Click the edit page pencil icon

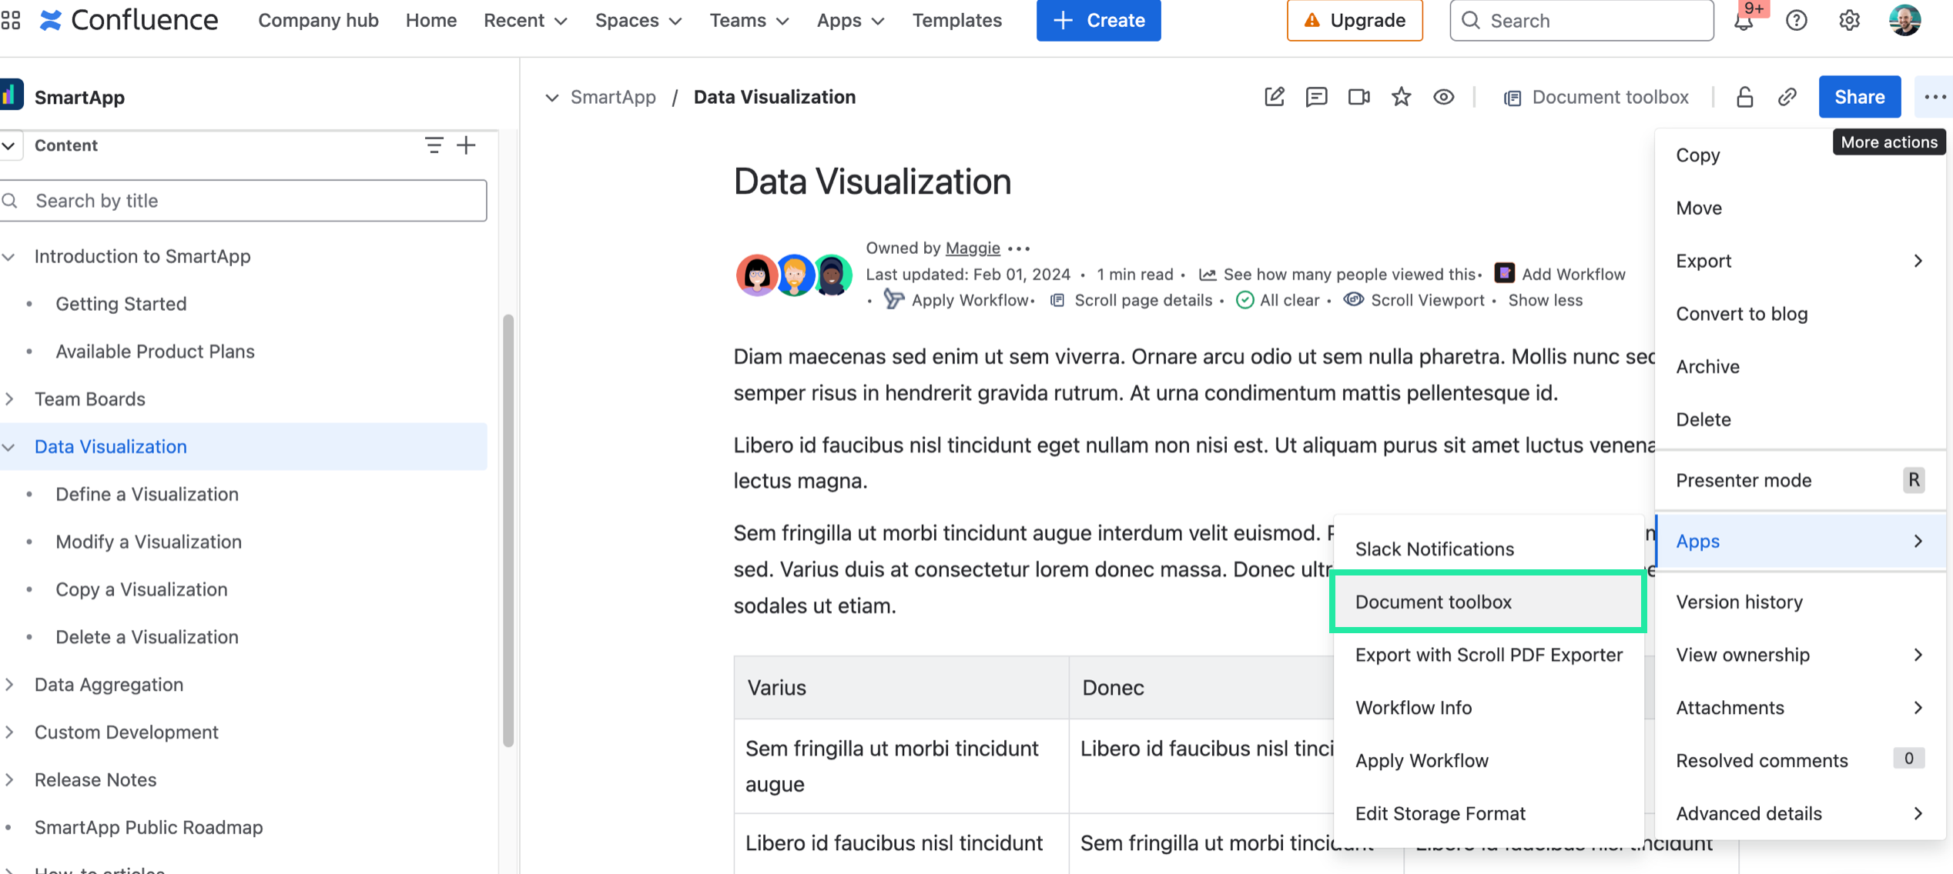[x=1275, y=97]
